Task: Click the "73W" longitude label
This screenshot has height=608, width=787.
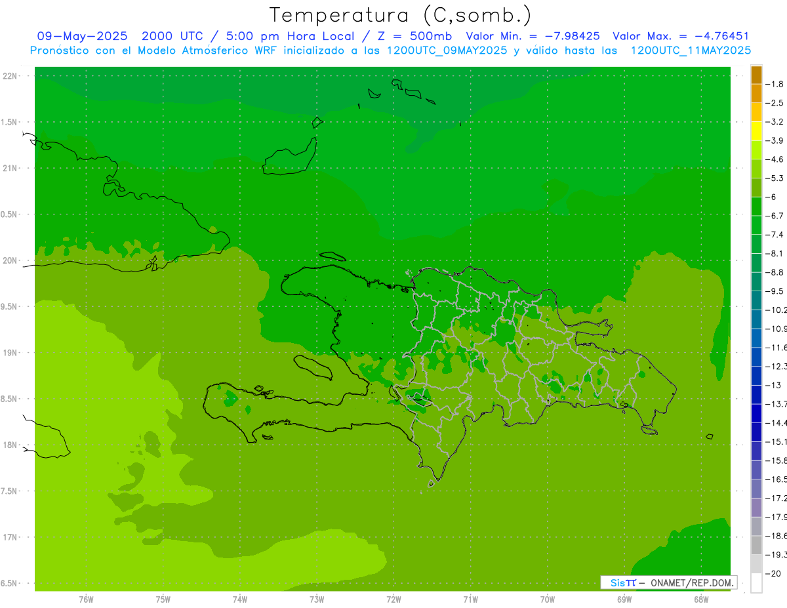Action: 317,599
